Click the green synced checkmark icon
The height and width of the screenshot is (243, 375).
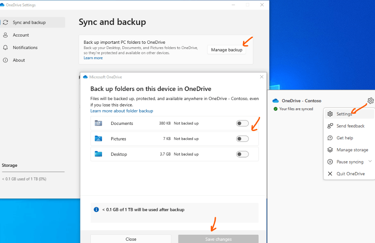pyautogui.click(x=275, y=109)
